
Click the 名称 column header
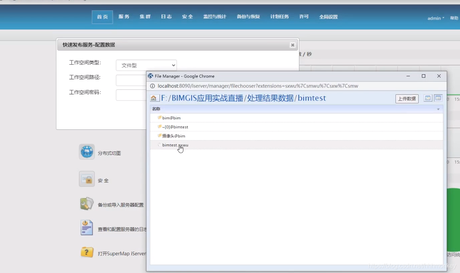[x=296, y=109]
